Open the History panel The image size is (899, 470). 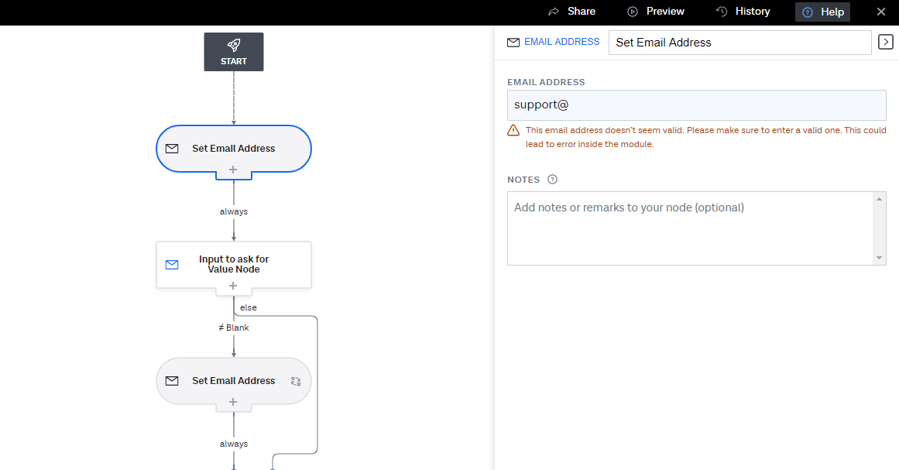743,12
